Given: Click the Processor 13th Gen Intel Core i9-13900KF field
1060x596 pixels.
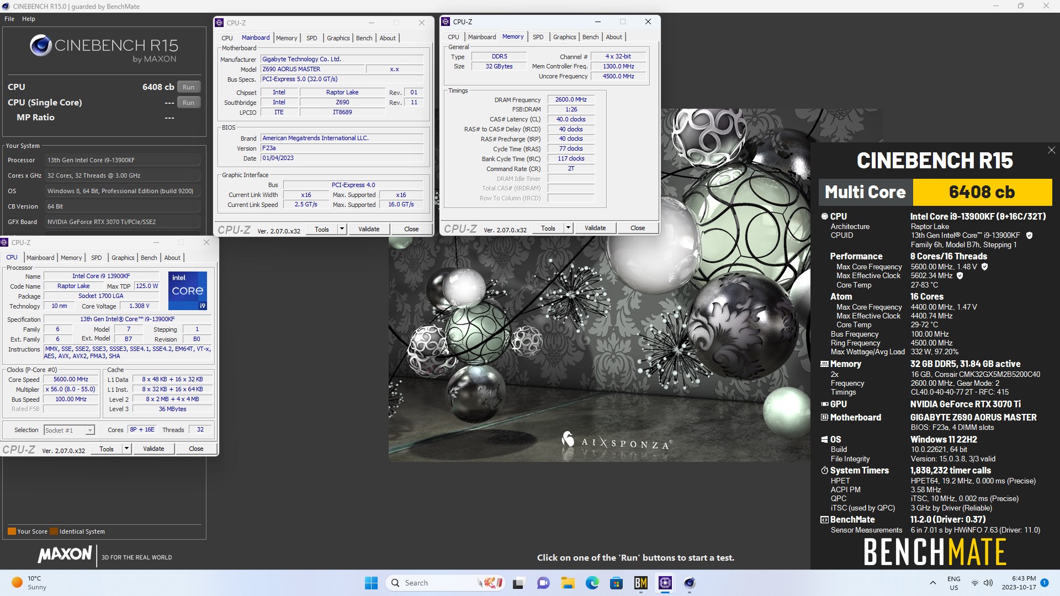Looking at the screenshot, I should click(123, 160).
